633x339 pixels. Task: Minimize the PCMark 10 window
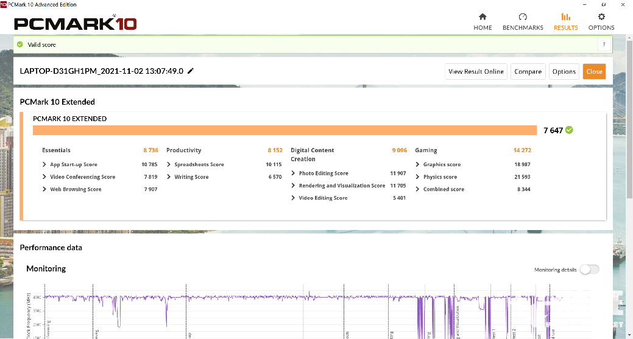coord(584,4)
